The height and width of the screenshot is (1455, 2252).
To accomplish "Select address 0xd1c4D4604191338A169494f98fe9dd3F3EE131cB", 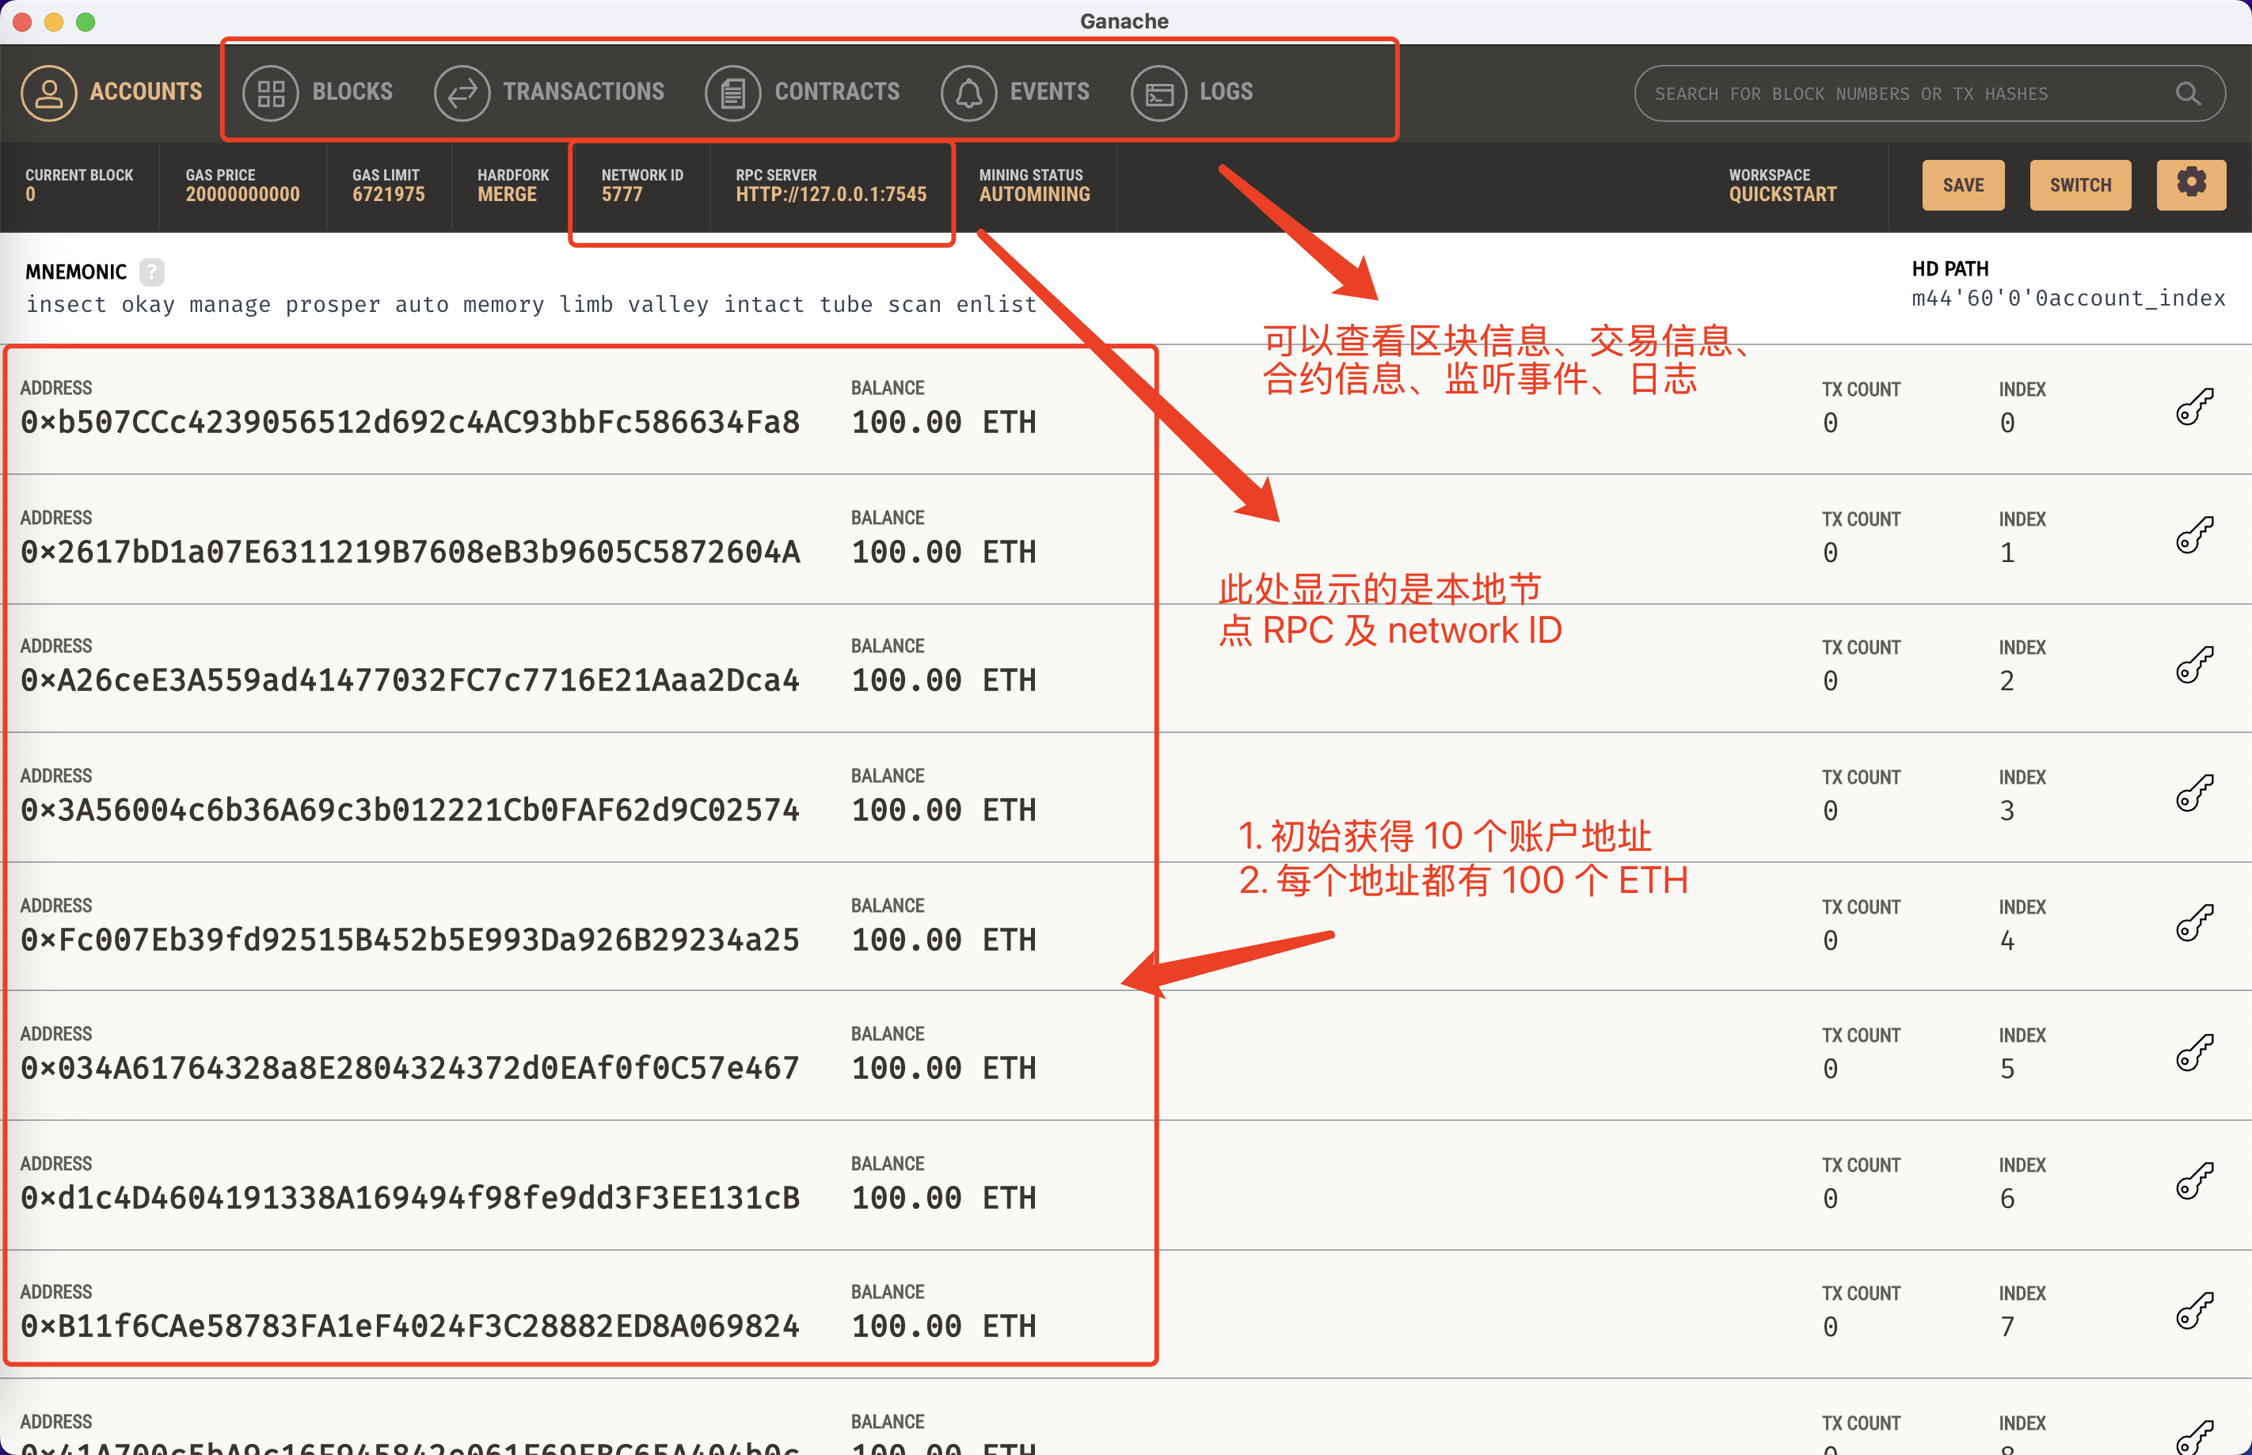I will click(410, 1198).
